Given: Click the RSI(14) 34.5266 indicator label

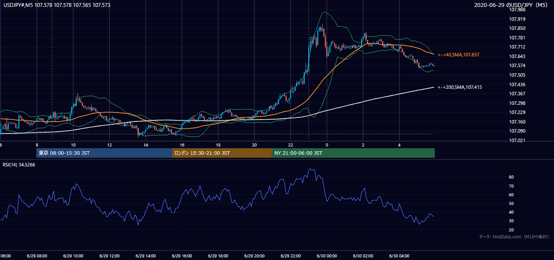Looking at the screenshot, I should (x=19, y=165).
